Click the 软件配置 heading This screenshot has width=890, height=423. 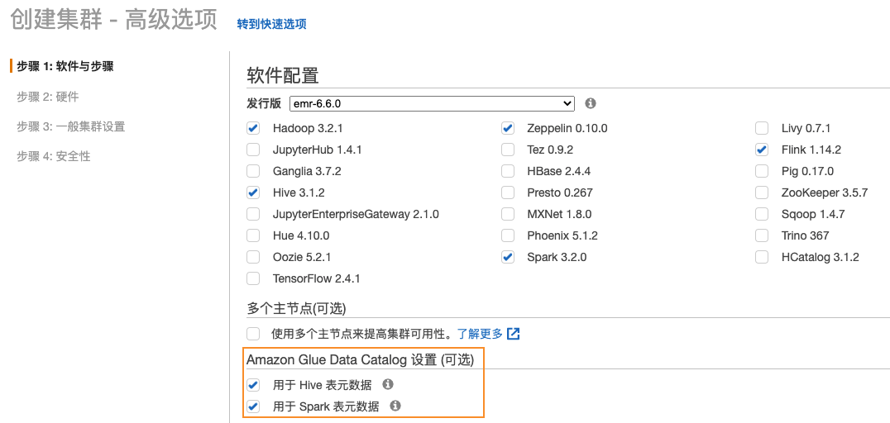(x=283, y=75)
